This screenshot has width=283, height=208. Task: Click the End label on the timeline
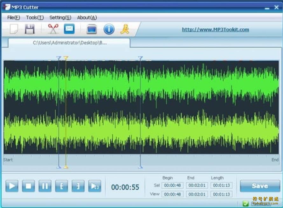pos(275,160)
